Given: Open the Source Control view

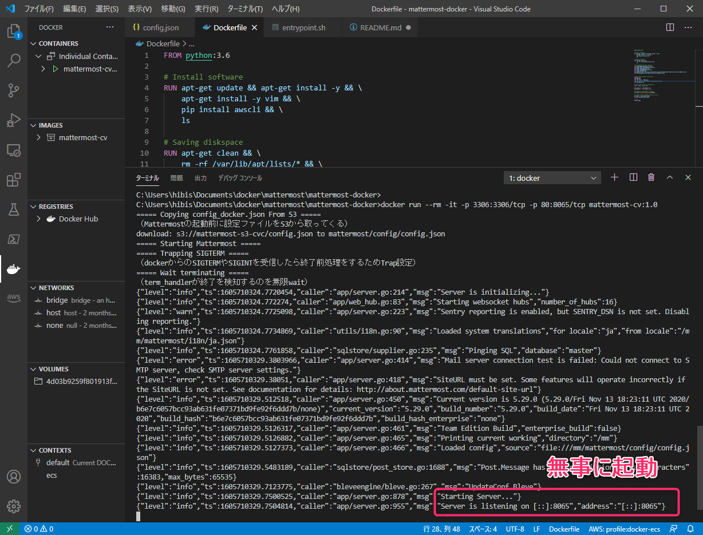Looking at the screenshot, I should point(14,90).
